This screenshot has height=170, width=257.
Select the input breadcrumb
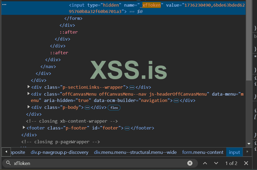(234, 152)
